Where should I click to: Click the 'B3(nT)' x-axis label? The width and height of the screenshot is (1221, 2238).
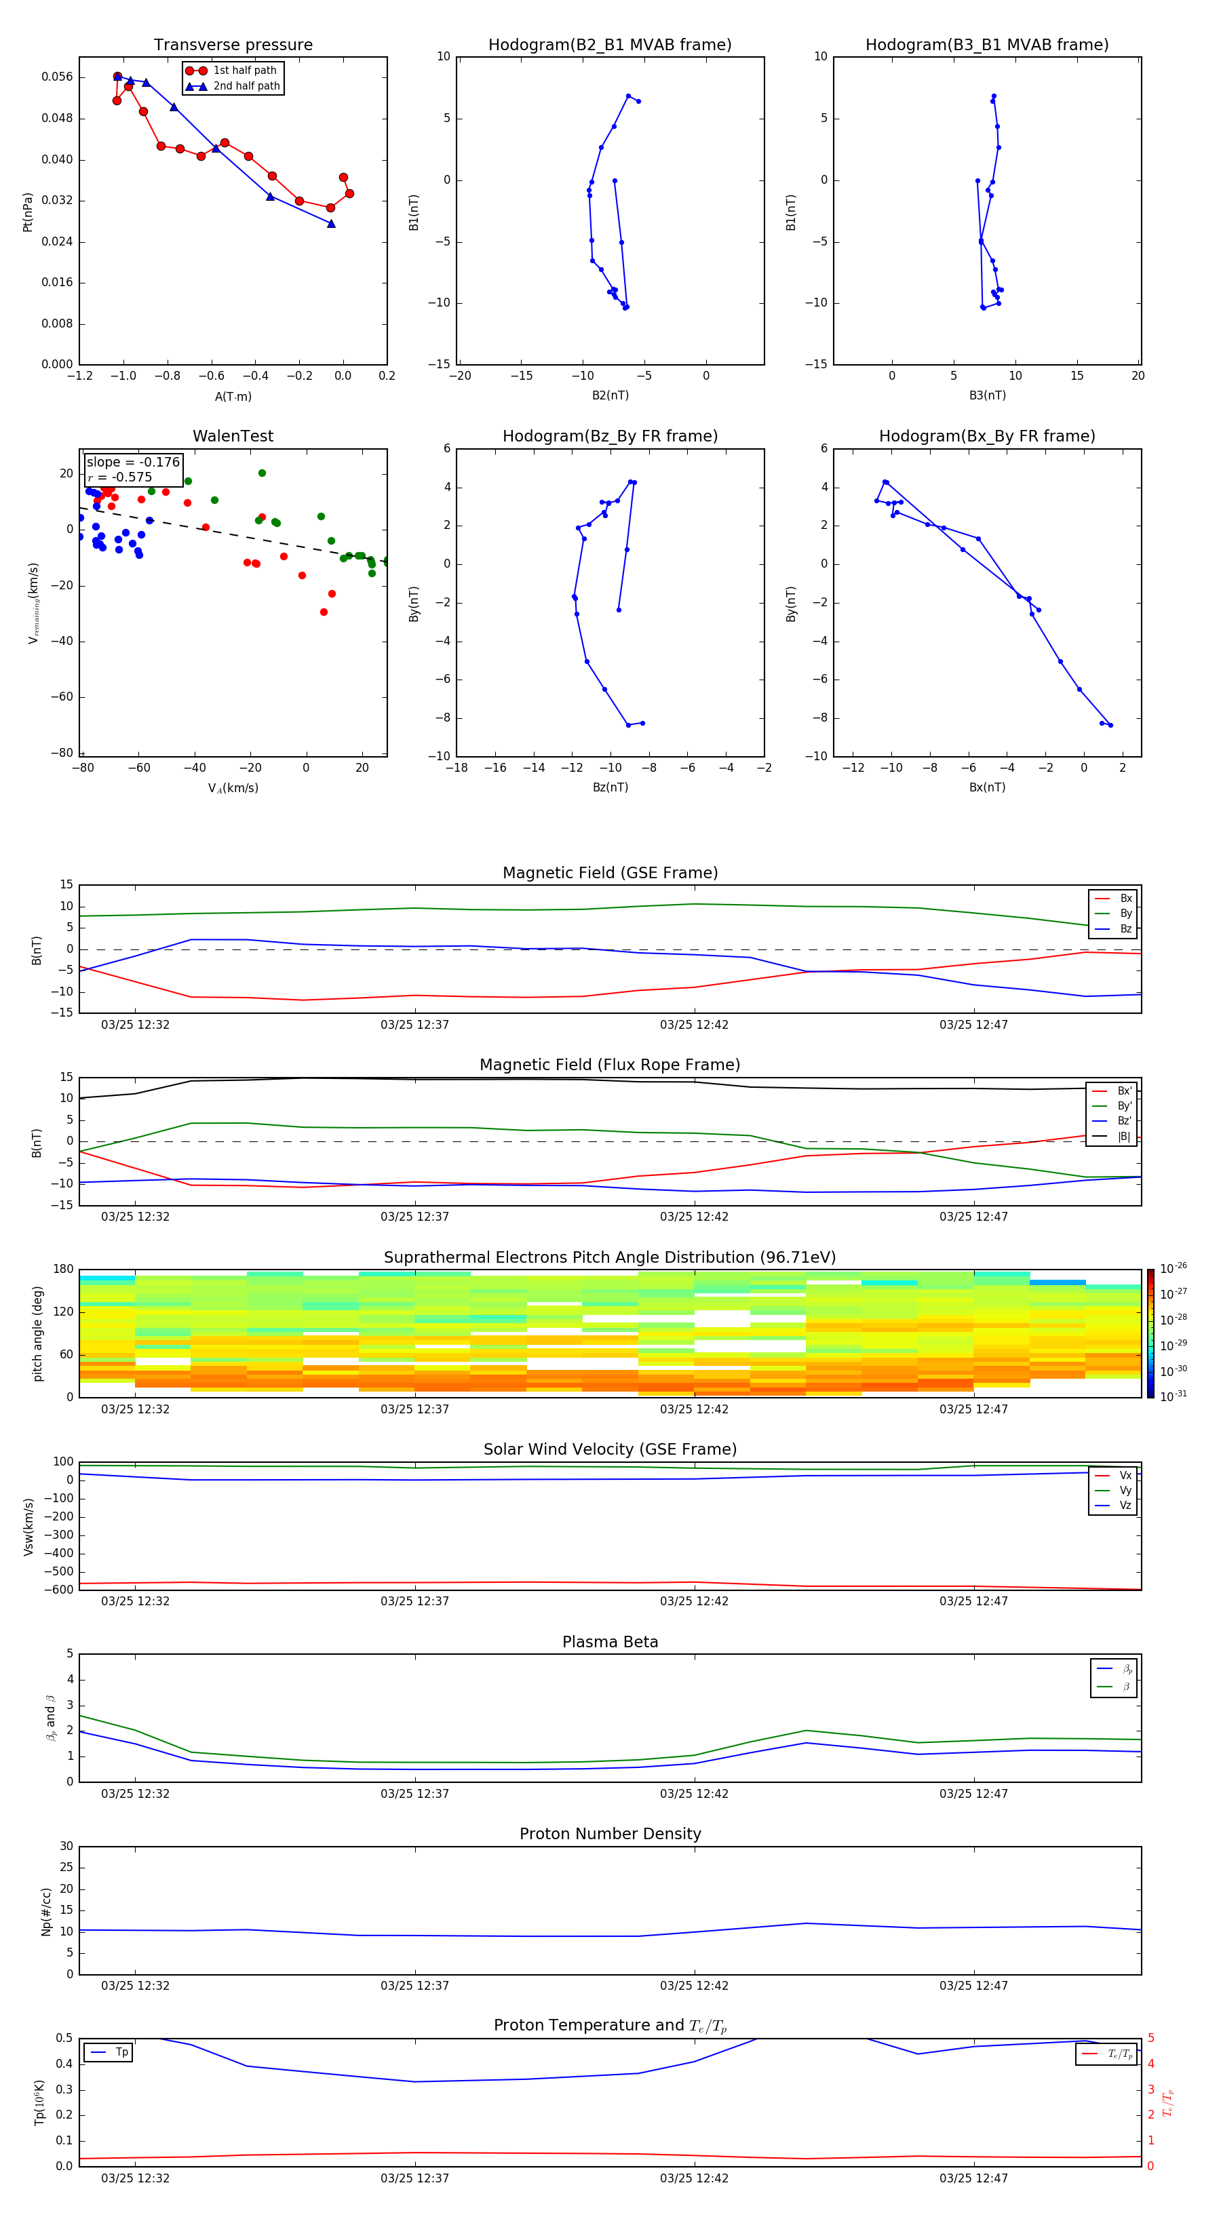987,395
